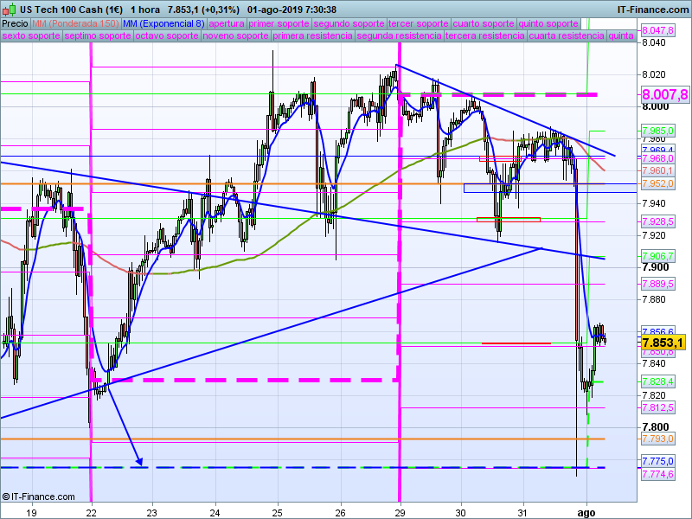Click the US Tech 100 Cash (1€) title

tap(71, 10)
